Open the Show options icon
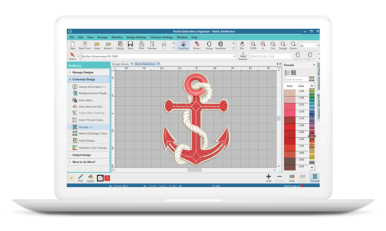 pos(197,46)
